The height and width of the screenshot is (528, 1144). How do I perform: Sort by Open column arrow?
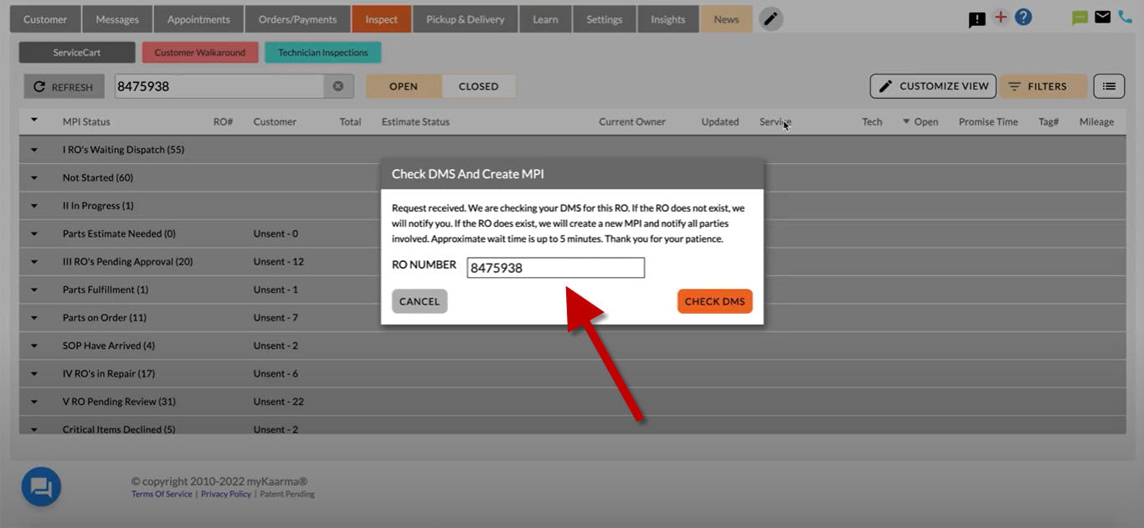point(906,122)
